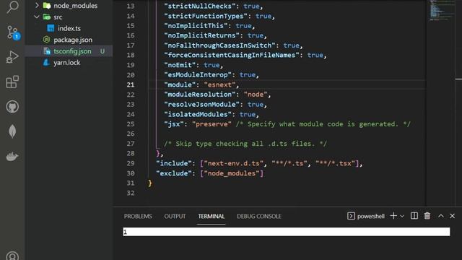Click the "node_modules" exclude string
This screenshot has width=462, height=260.
232,173
